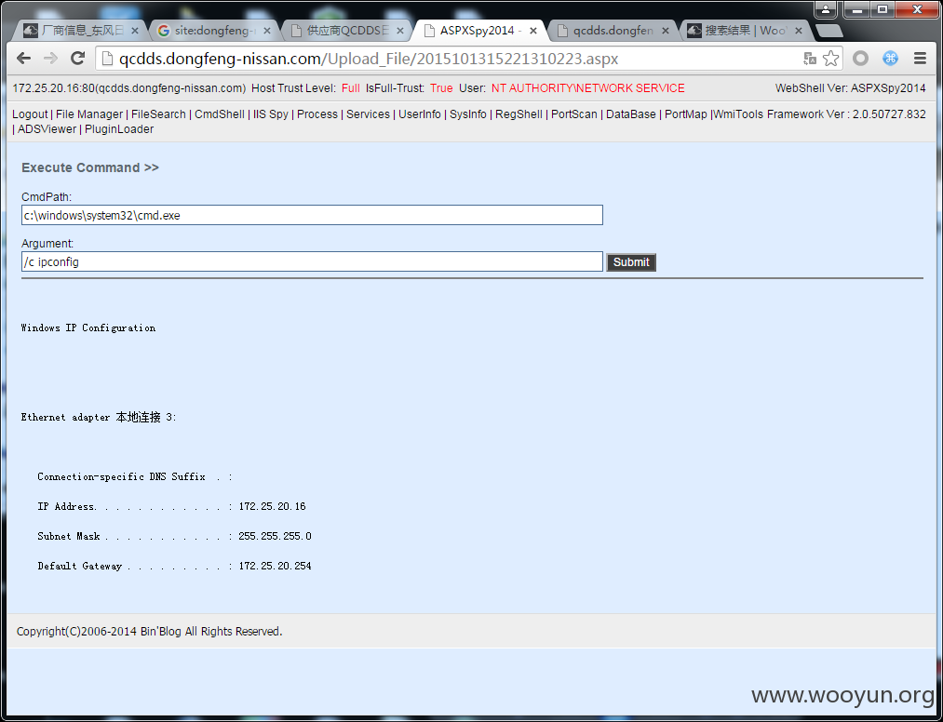This screenshot has width=943, height=722.
Task: Click the Copyright Bin'Blog footer text
Action: click(x=149, y=631)
